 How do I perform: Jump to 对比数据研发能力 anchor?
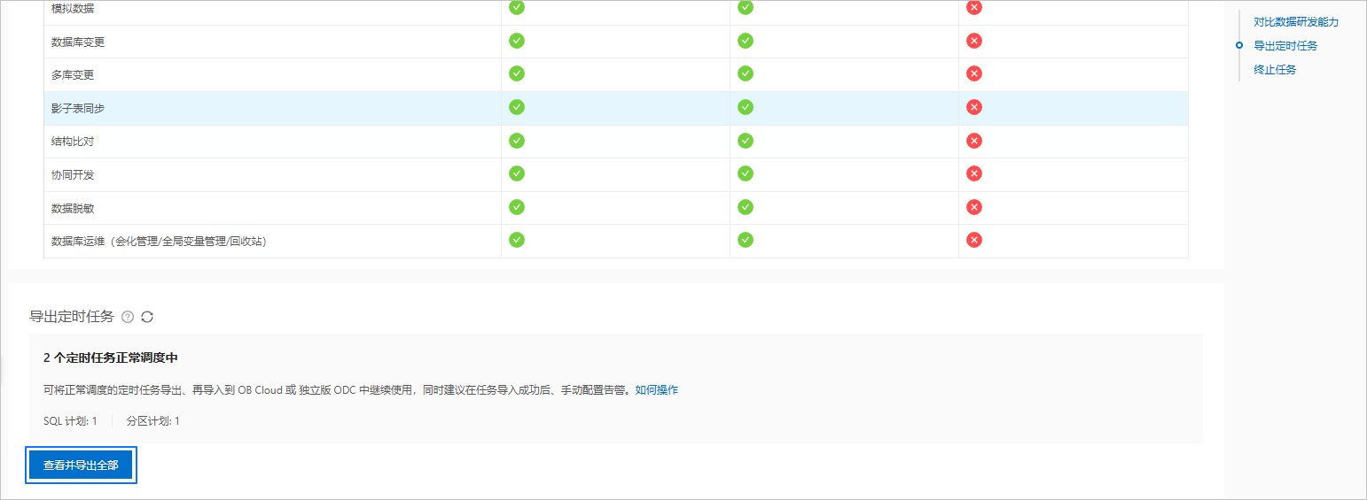point(1296,22)
